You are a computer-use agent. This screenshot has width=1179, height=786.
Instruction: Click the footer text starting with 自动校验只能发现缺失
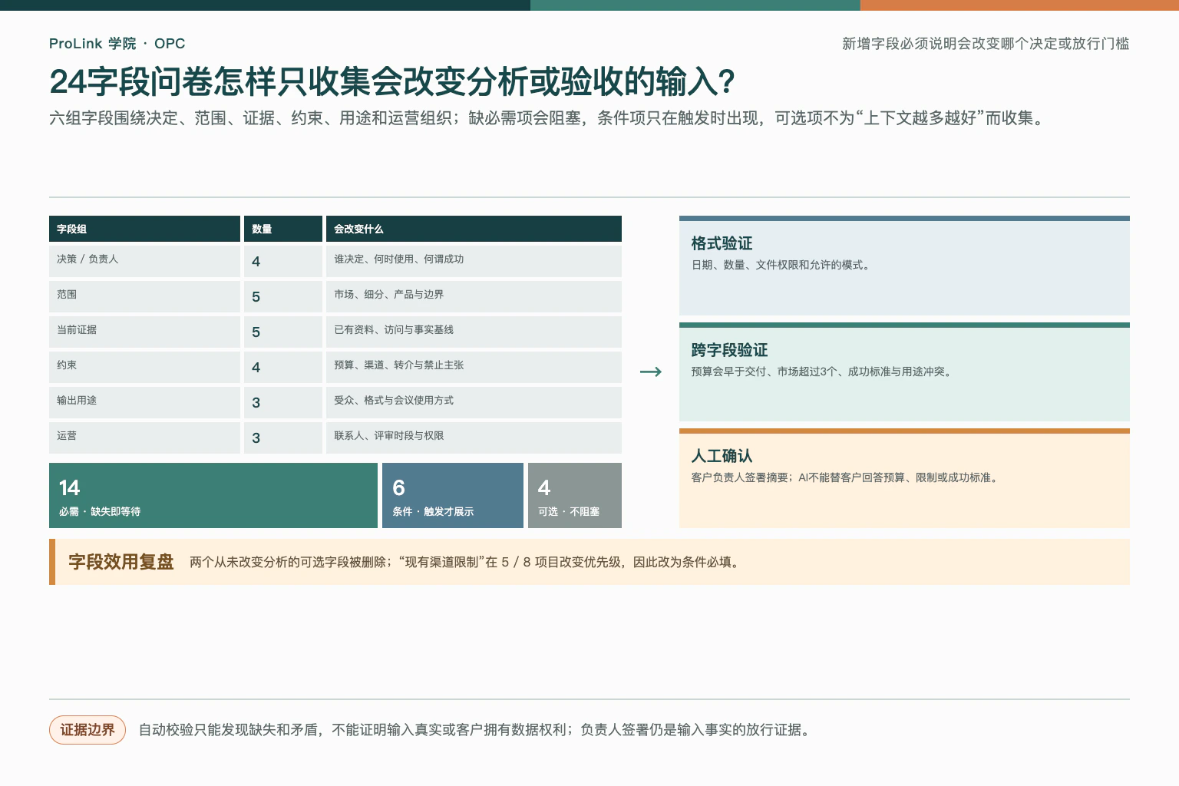click(x=475, y=730)
